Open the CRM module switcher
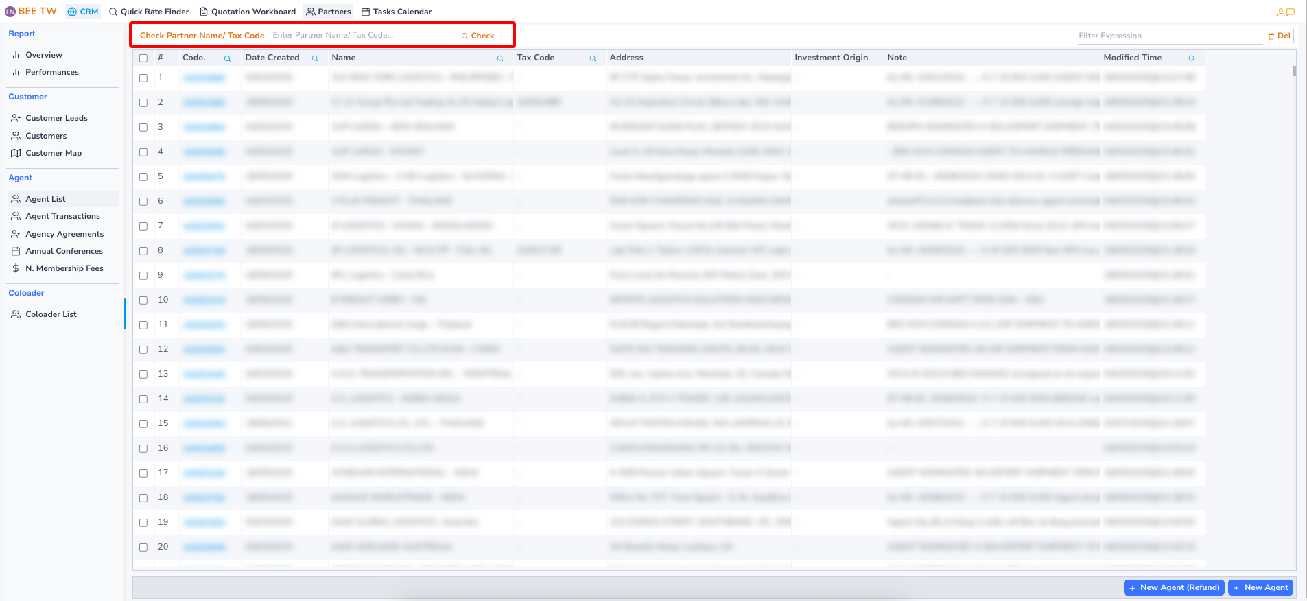Viewport: 1307px width, 601px height. pyautogui.click(x=83, y=12)
